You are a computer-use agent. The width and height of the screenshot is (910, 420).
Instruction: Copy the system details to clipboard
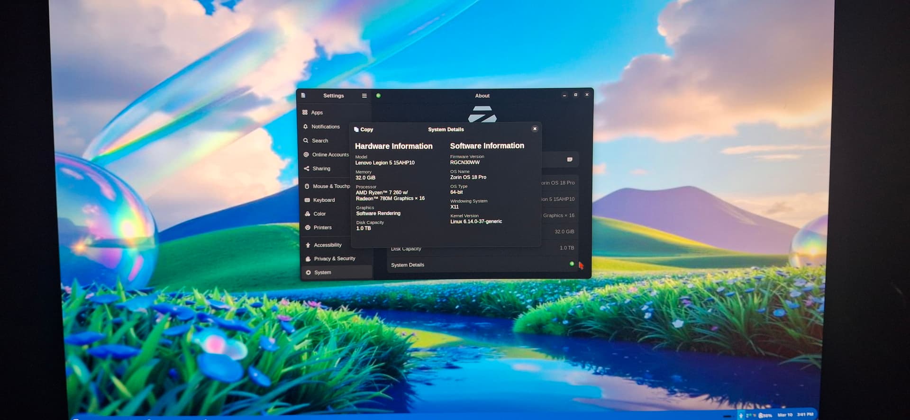(x=364, y=129)
